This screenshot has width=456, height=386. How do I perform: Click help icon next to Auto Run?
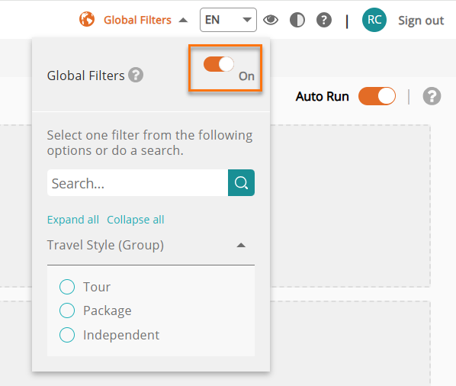point(432,96)
